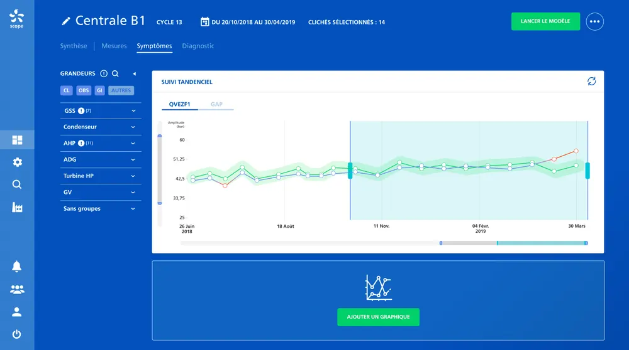
Task: Click the red low data point left of 18 Août
Action: click(225, 186)
